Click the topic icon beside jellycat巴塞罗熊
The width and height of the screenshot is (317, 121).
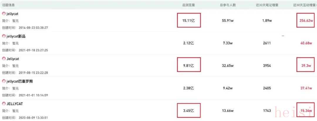(x=4, y=81)
